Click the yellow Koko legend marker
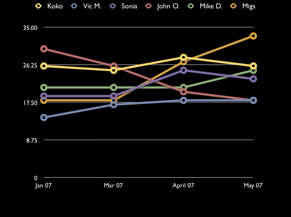Screen dimensions: 291x217 (39, 6)
